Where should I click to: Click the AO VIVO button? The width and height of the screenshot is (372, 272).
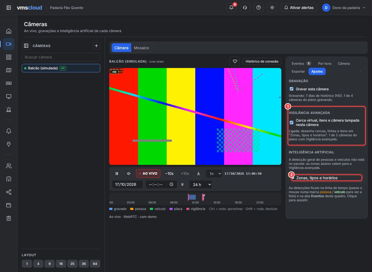point(148,174)
